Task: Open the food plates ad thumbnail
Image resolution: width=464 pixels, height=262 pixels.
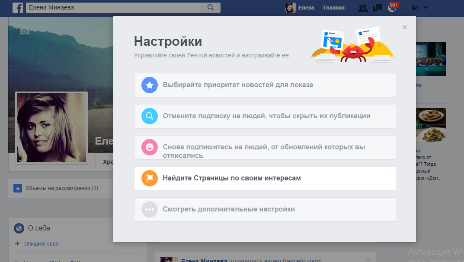Action: point(431,124)
